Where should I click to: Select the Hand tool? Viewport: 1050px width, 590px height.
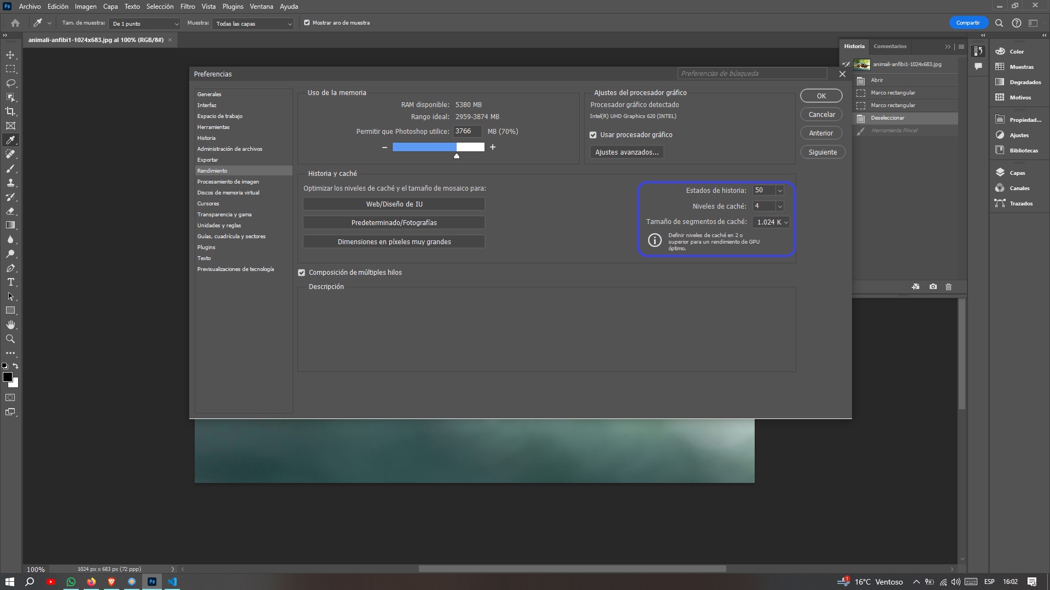[x=10, y=324]
